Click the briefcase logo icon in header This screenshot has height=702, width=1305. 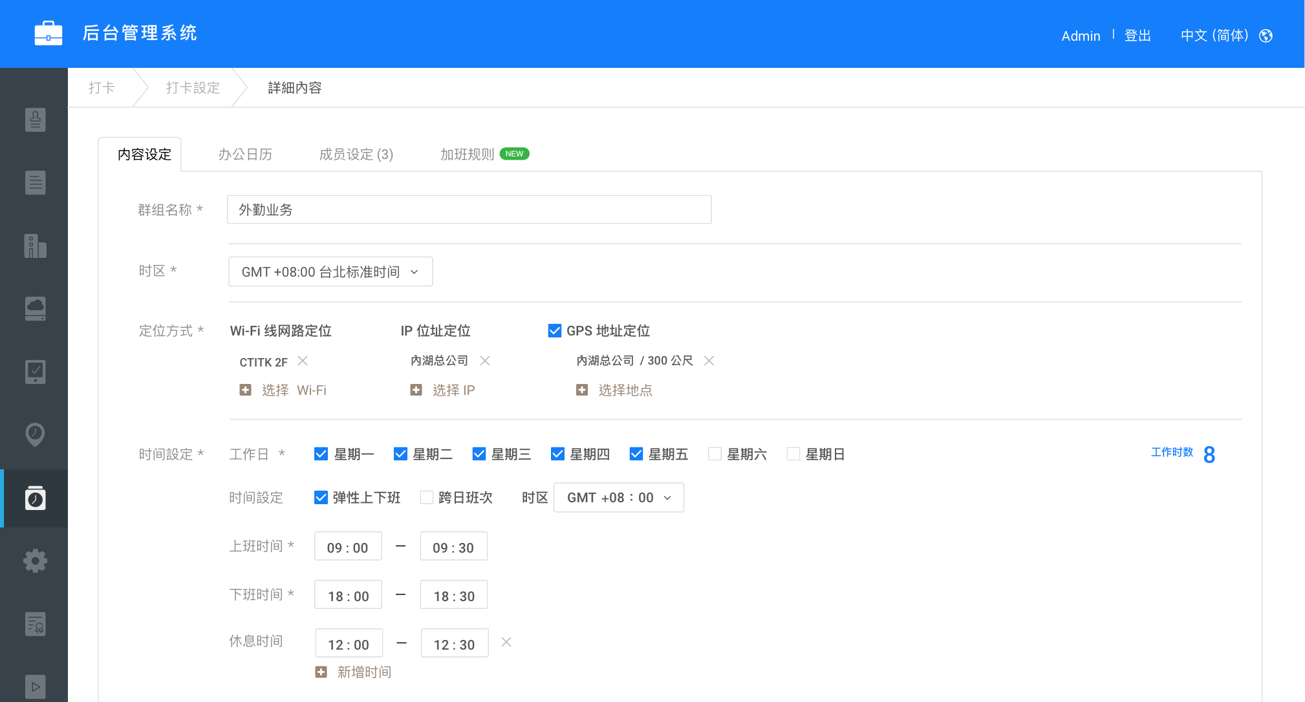coord(49,34)
